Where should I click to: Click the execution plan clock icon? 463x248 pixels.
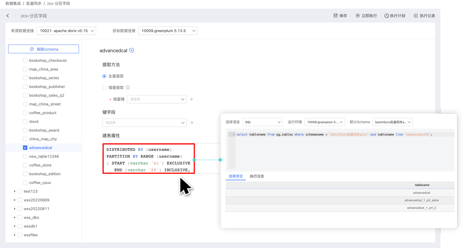[386, 16]
